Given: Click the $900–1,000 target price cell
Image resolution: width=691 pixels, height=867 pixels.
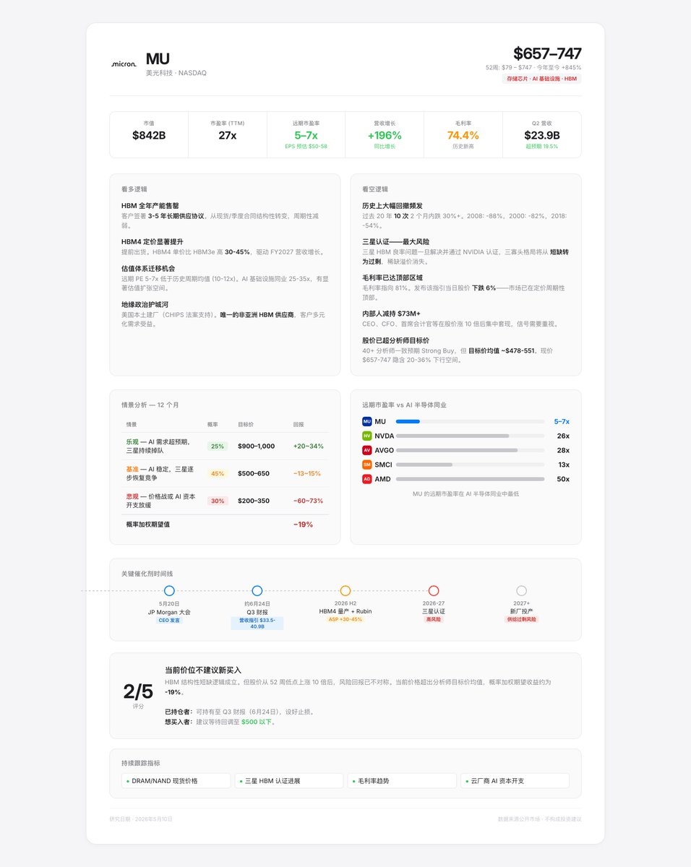Looking at the screenshot, I should (x=256, y=447).
